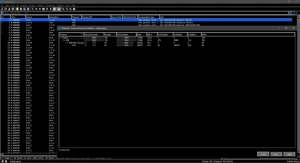300x163 pixels.
Task: Sort by Percent Bytes column
Action: point(126,35)
